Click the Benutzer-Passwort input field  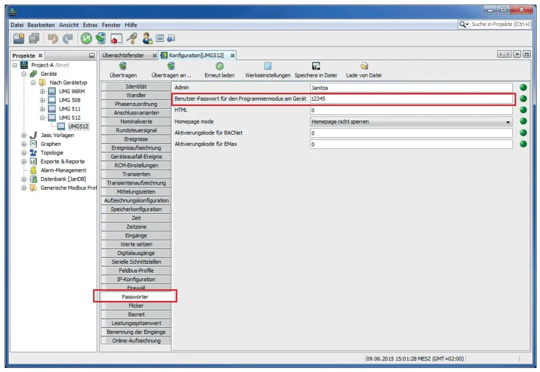[411, 99]
